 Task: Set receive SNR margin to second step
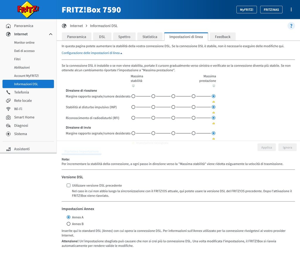(x=153, y=96)
